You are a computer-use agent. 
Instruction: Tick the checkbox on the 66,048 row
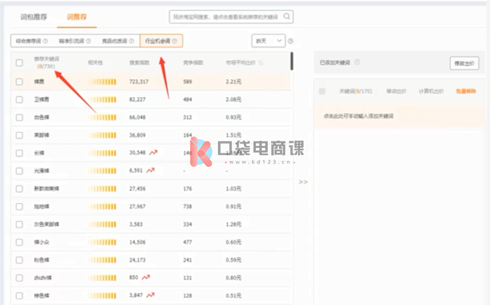pyautogui.click(x=19, y=117)
